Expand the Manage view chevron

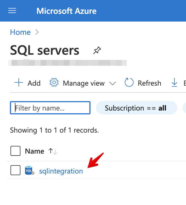[112, 83]
